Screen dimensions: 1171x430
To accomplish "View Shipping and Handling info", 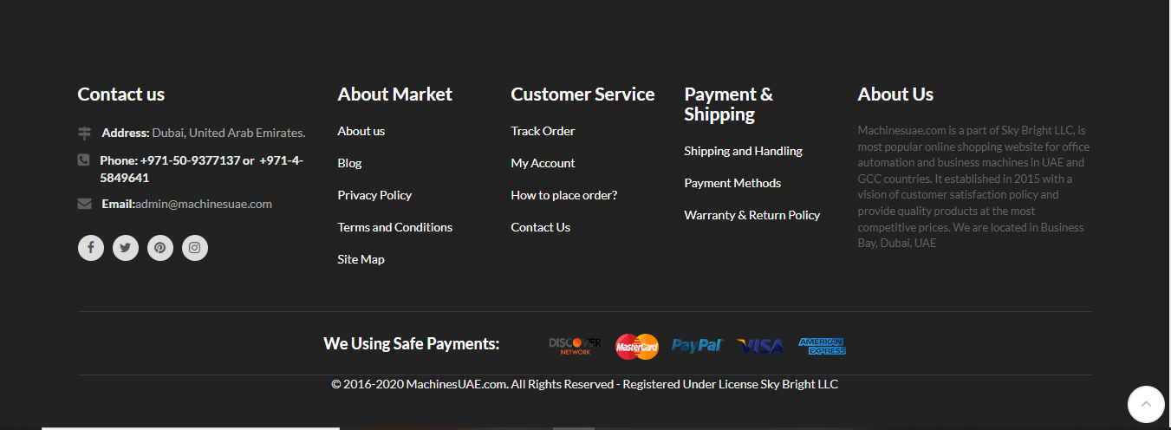I will pos(743,151).
